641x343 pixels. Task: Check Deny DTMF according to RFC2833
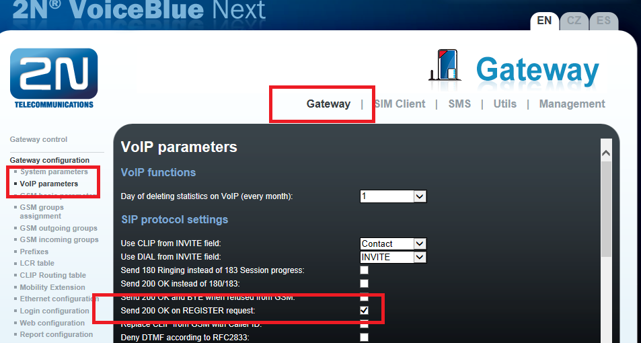364,338
